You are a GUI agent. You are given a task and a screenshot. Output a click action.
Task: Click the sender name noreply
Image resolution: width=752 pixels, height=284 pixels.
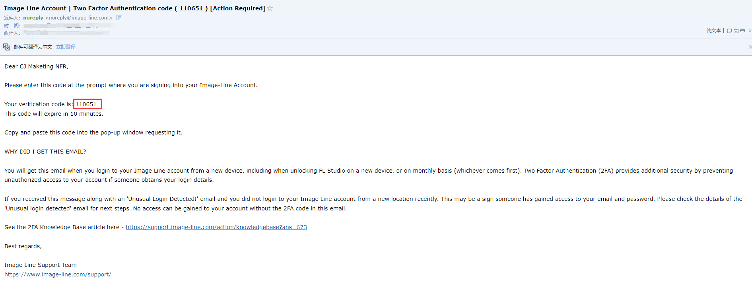click(33, 18)
